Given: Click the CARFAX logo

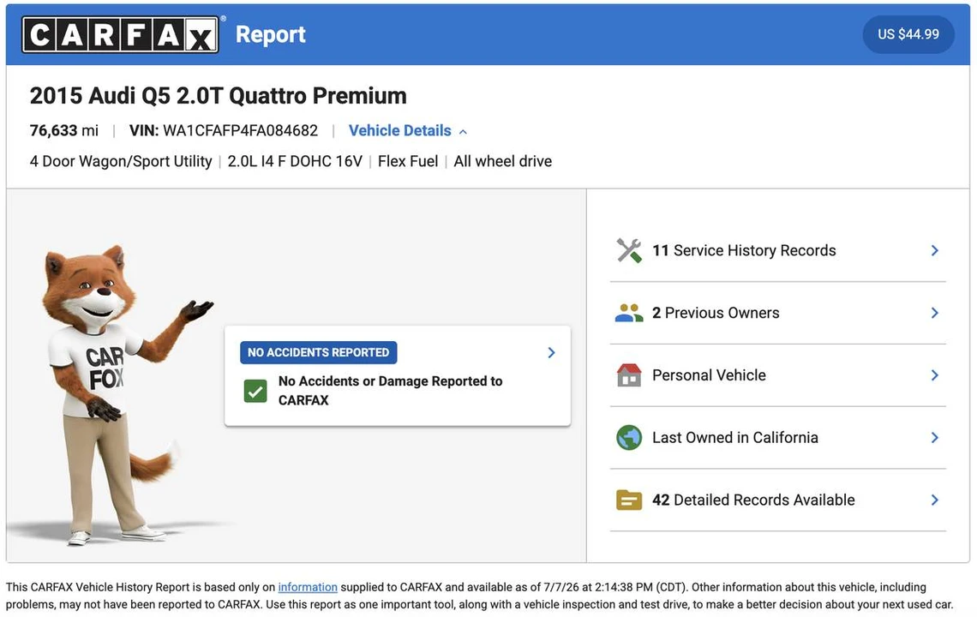Looking at the screenshot, I should [120, 34].
